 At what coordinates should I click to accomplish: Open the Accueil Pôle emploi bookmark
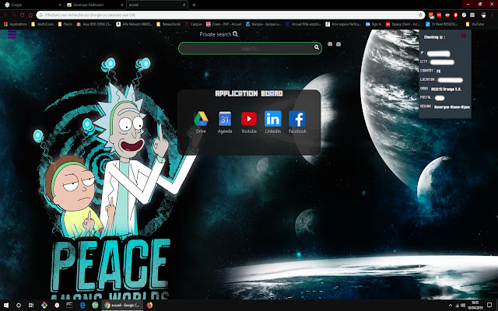point(303,24)
